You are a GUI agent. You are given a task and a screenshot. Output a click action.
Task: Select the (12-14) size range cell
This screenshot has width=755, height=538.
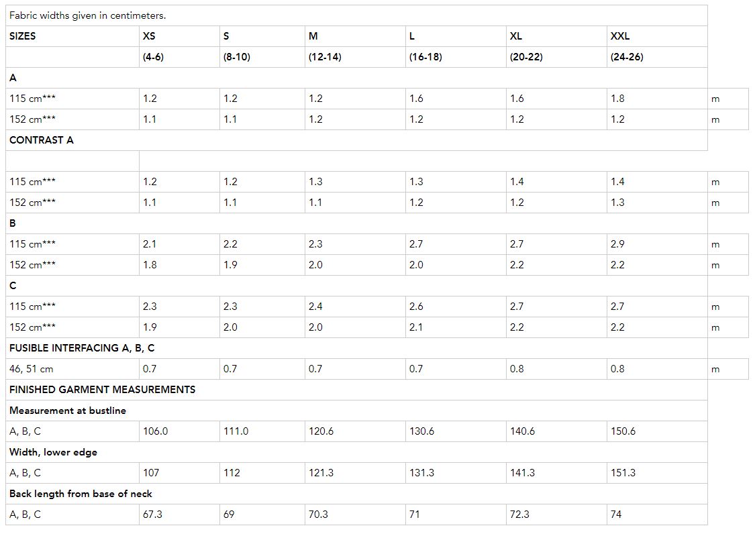[355, 57]
